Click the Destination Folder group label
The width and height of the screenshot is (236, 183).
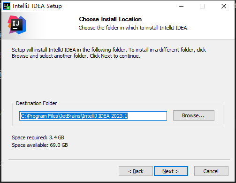coord(36,103)
